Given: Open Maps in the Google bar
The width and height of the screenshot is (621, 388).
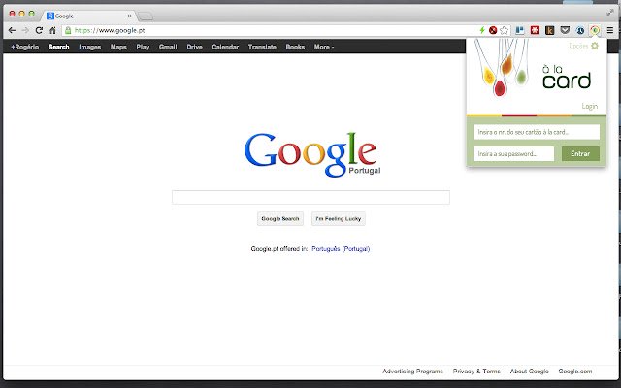Looking at the screenshot, I should [118, 47].
